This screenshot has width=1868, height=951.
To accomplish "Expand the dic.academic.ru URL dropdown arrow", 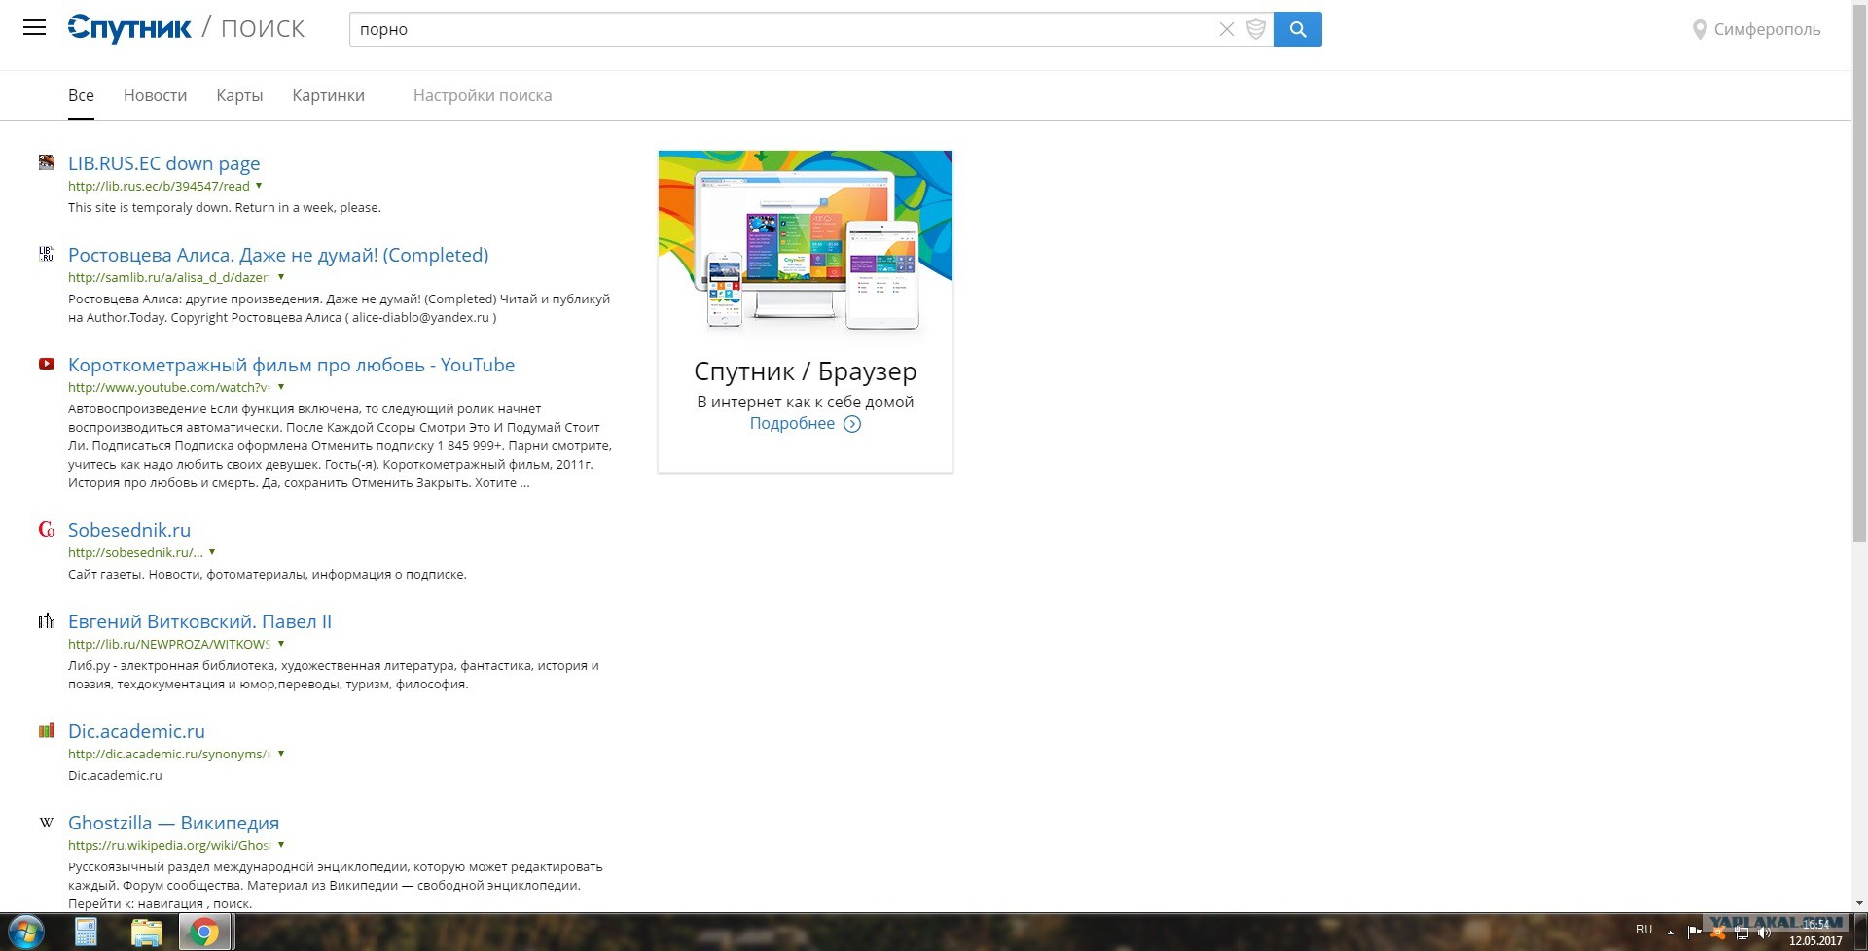I will click(x=281, y=753).
